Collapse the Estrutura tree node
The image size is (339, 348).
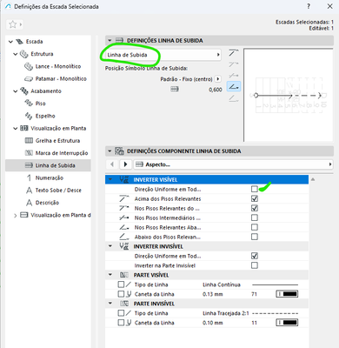click(16, 54)
